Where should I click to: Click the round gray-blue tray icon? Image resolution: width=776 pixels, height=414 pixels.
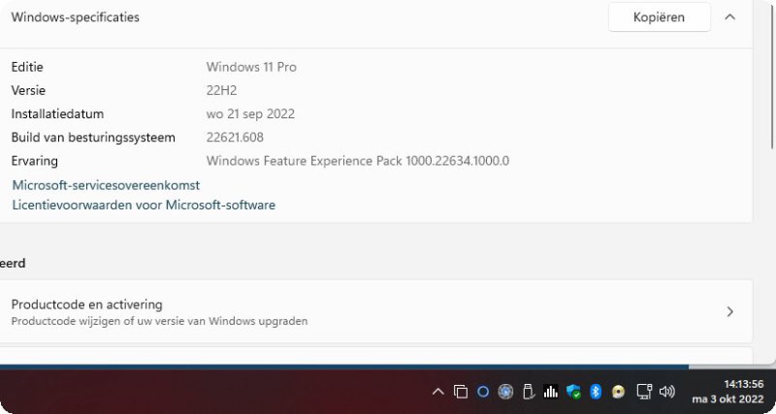505,392
